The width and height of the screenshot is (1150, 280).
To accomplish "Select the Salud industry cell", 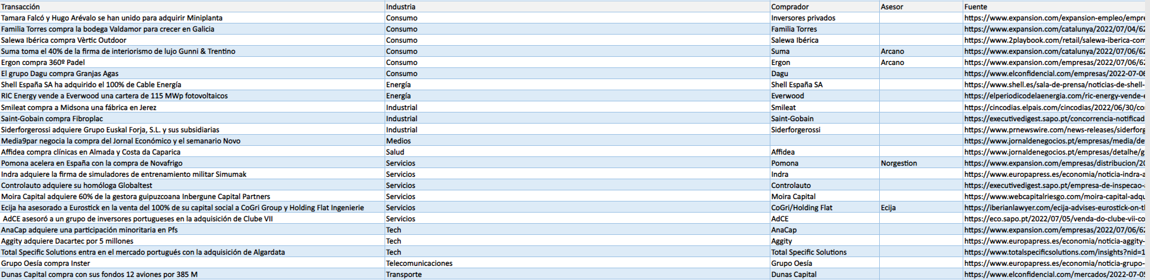I will click(577, 152).
